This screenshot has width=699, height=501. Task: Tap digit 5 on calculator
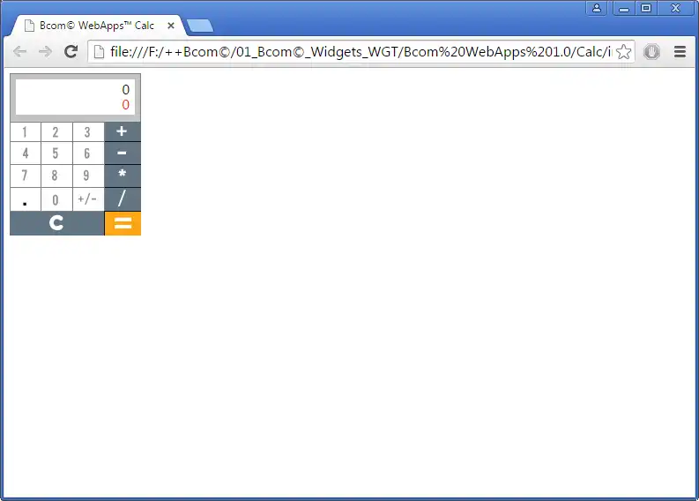pos(56,153)
